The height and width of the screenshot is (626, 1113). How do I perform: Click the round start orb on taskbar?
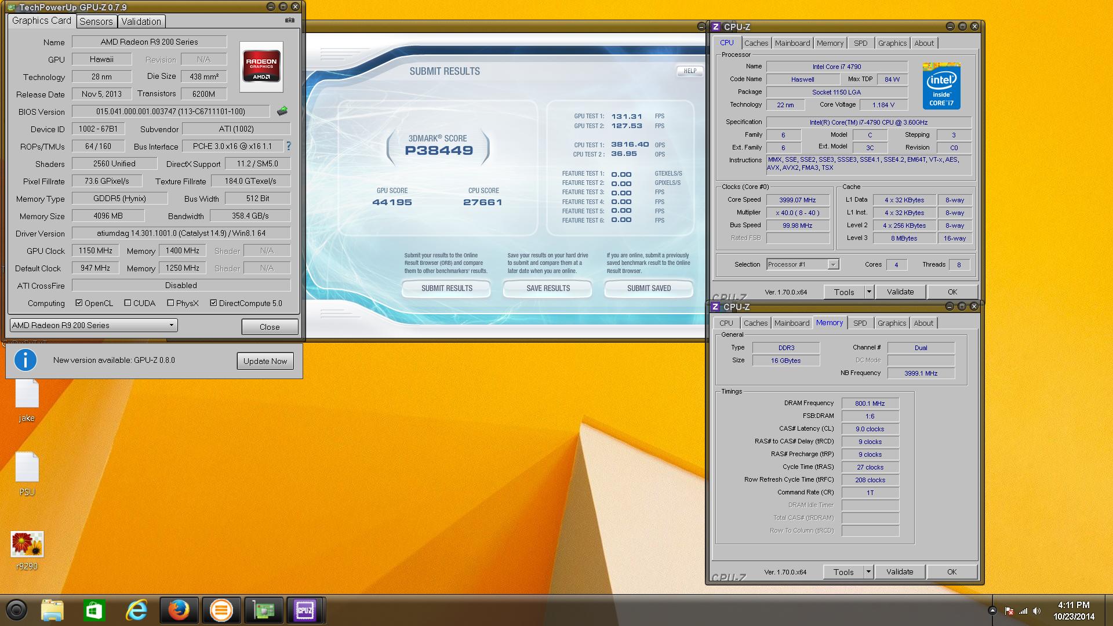click(x=16, y=610)
